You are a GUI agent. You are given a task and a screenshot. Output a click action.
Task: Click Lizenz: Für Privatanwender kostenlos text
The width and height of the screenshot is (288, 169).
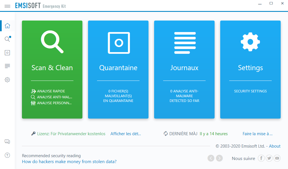[x=71, y=134]
